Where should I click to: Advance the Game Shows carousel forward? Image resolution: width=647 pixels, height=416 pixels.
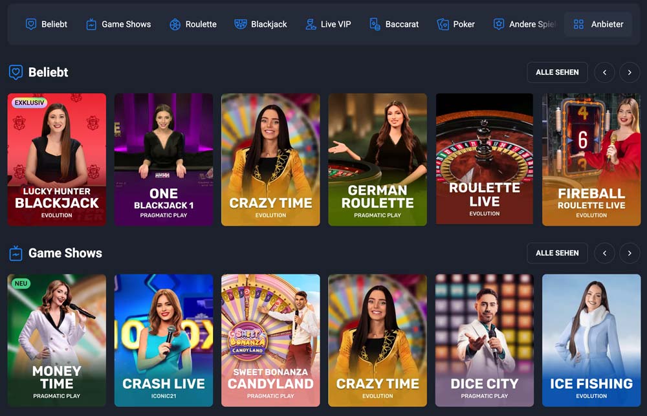[x=630, y=253]
